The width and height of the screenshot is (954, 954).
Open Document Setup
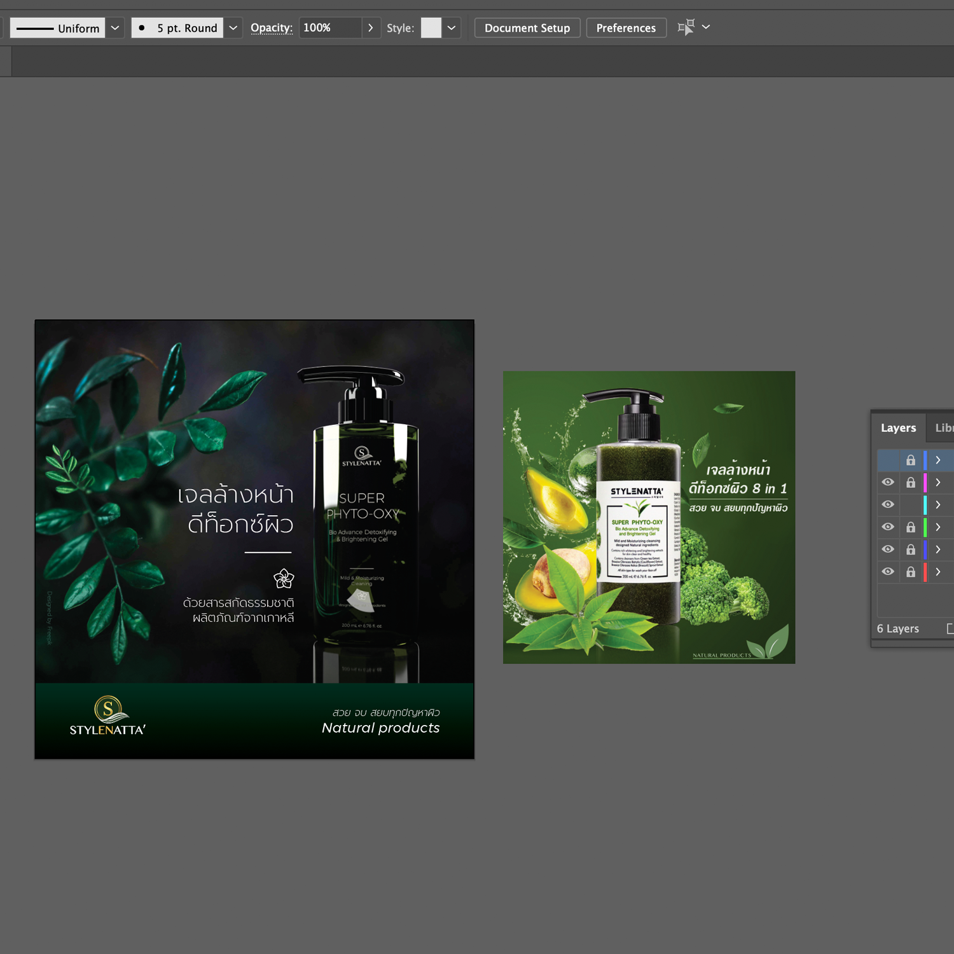(x=527, y=28)
